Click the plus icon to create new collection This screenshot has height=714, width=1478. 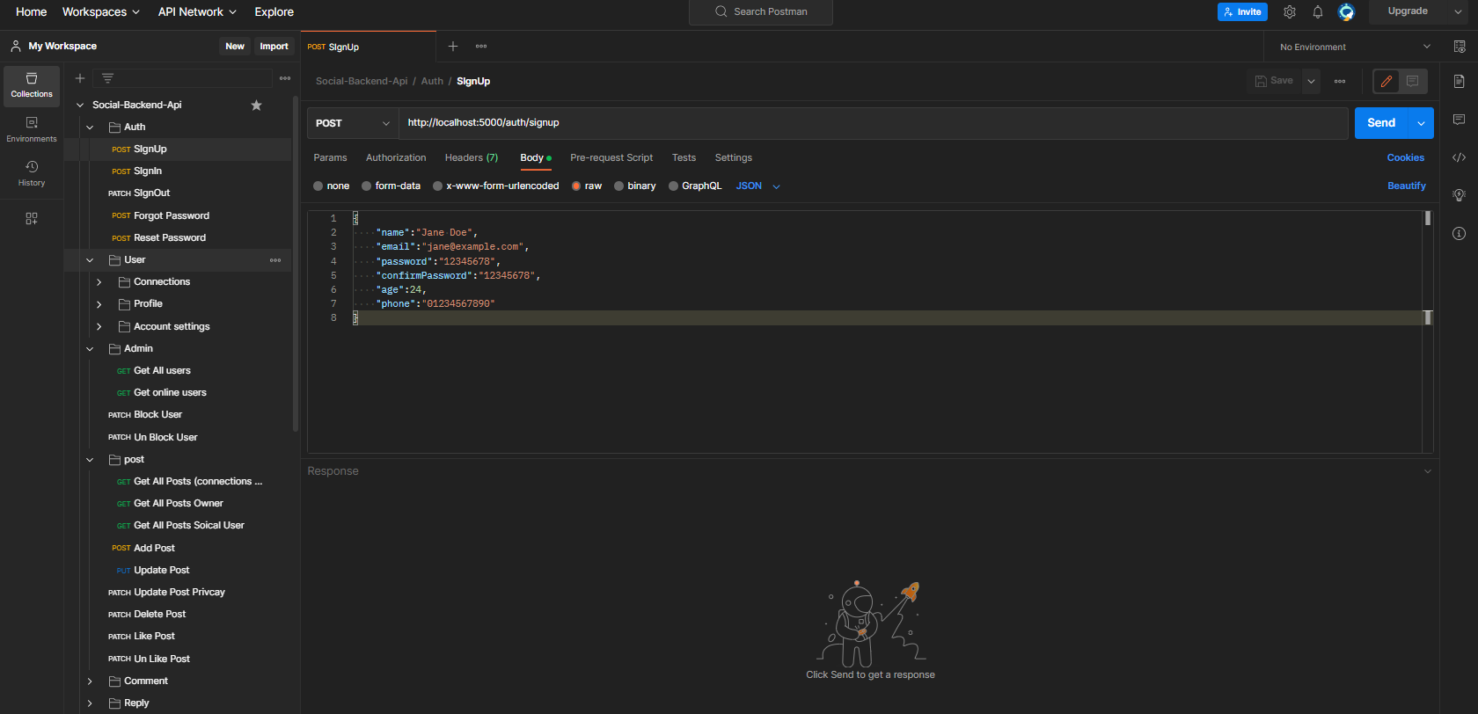[x=80, y=78]
